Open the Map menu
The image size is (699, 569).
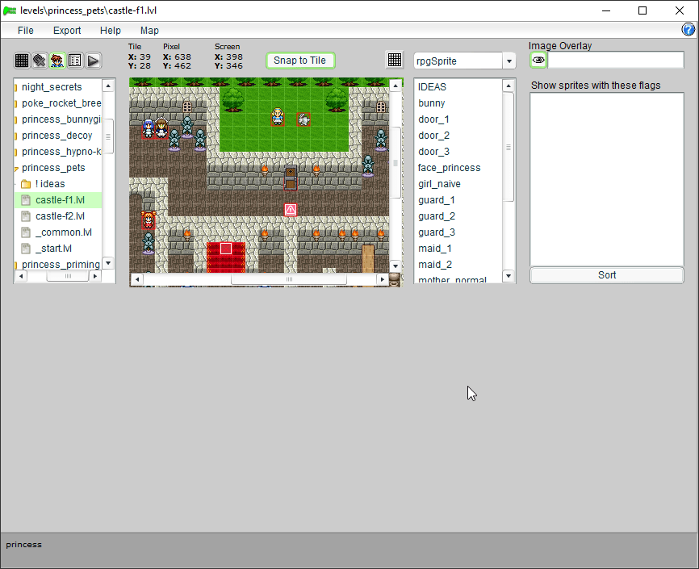(x=149, y=30)
